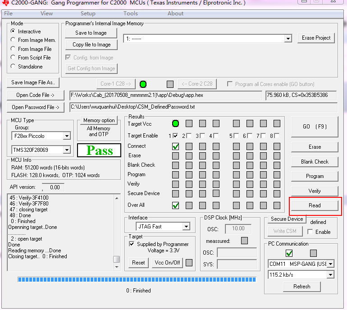Click the blue progress bar
347x310 pixels.
point(137,279)
